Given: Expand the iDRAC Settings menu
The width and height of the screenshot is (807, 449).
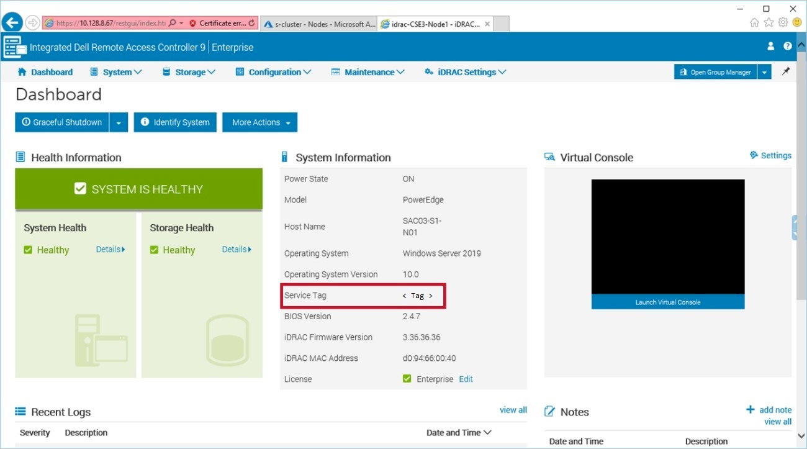Looking at the screenshot, I should 465,72.
